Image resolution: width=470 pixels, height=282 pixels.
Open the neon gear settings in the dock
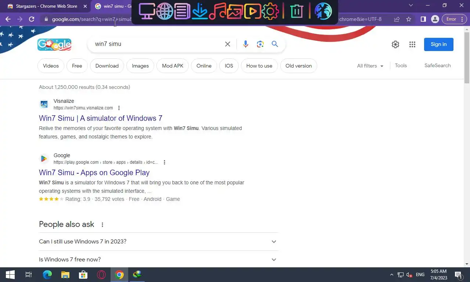(270, 11)
